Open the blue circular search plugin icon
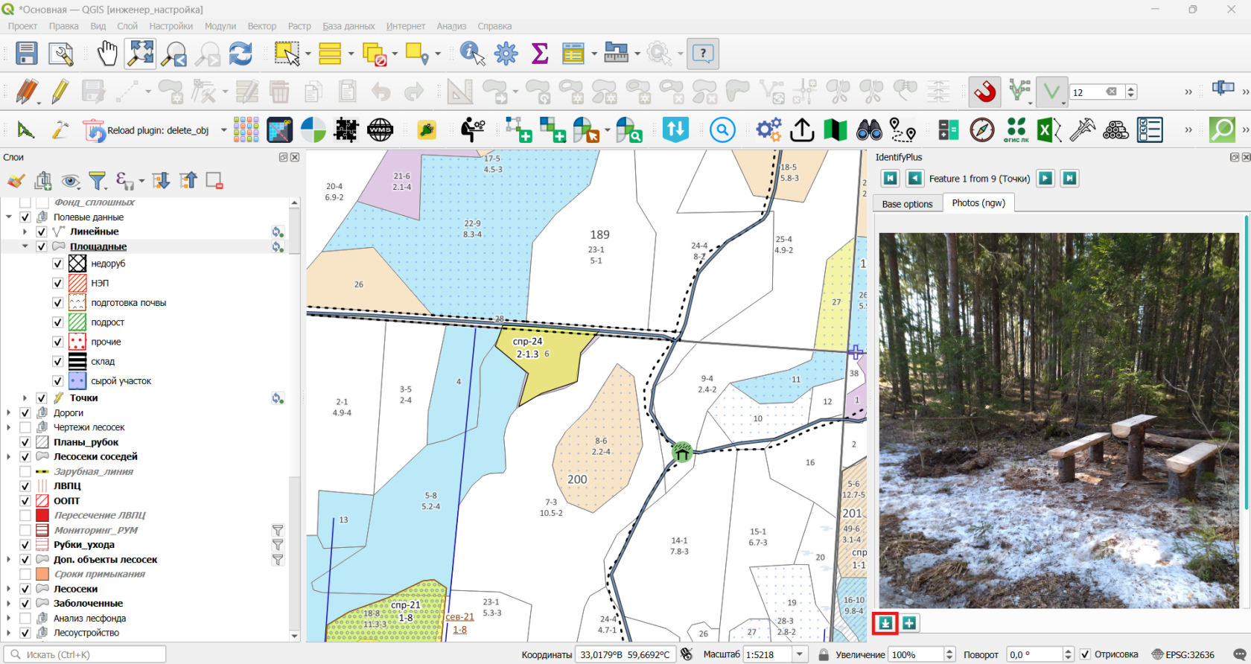Viewport: 1251px width, 664px height. pos(722,130)
